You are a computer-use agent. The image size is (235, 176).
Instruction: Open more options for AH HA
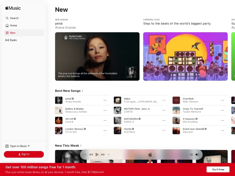pos(105,120)
